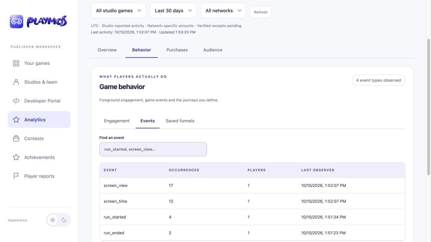Open Player reports section

[39, 176]
